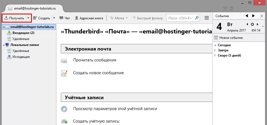Image resolution: width=267 pixels, height=125 pixels.
Task: Click the notepad pencil compose icon
Action: (64, 73)
